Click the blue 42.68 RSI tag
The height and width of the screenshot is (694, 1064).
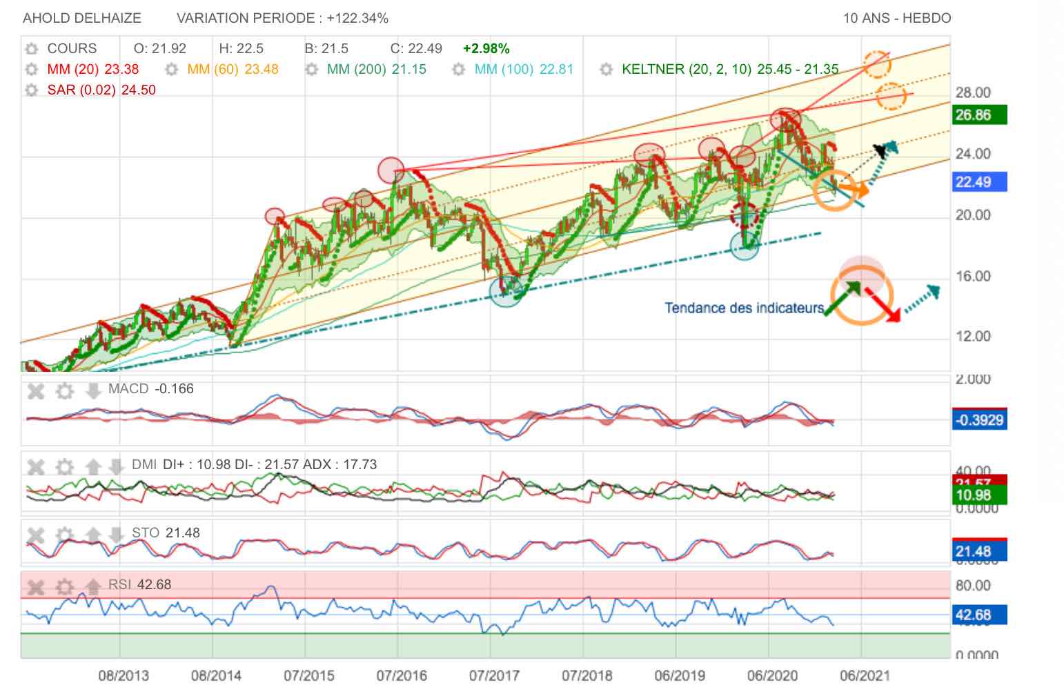click(979, 615)
